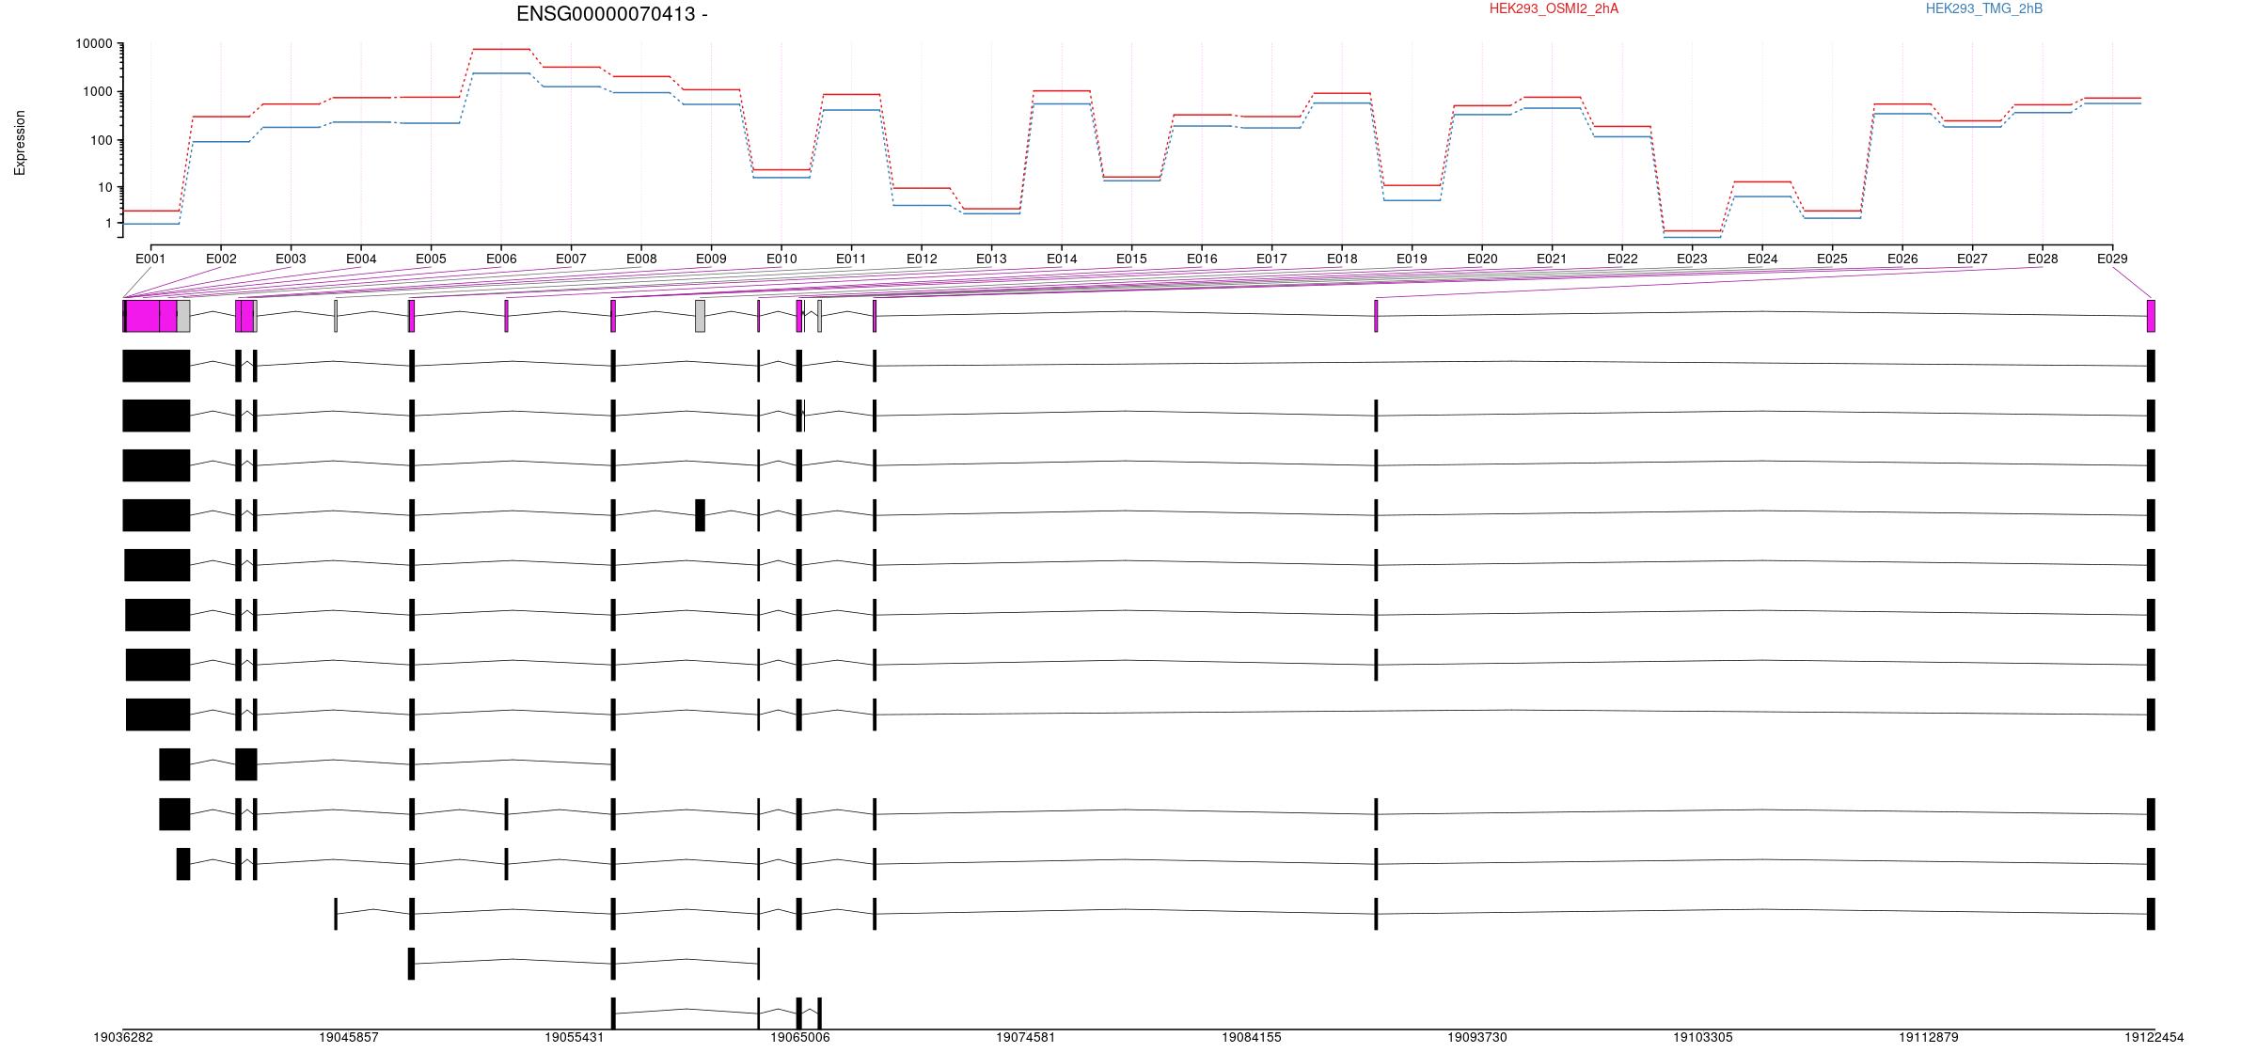This screenshot has width=2257, height=1053.
Task: Click the magenta last exon in gene model
Action: coord(2151,316)
